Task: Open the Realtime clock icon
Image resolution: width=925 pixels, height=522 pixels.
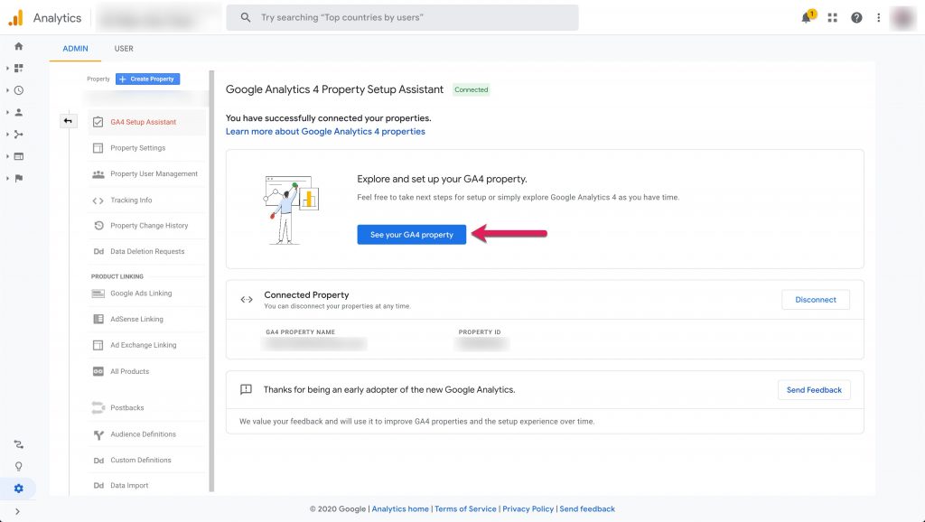Action: pos(18,90)
